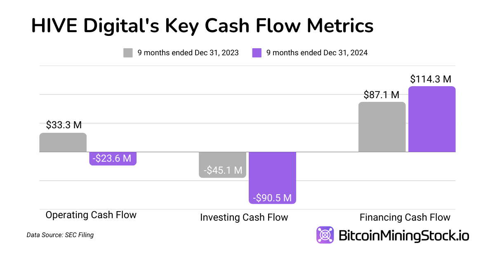Click the gray -$45.1 M investing bar
Viewport: 495px width, 259px height.
coord(222,165)
